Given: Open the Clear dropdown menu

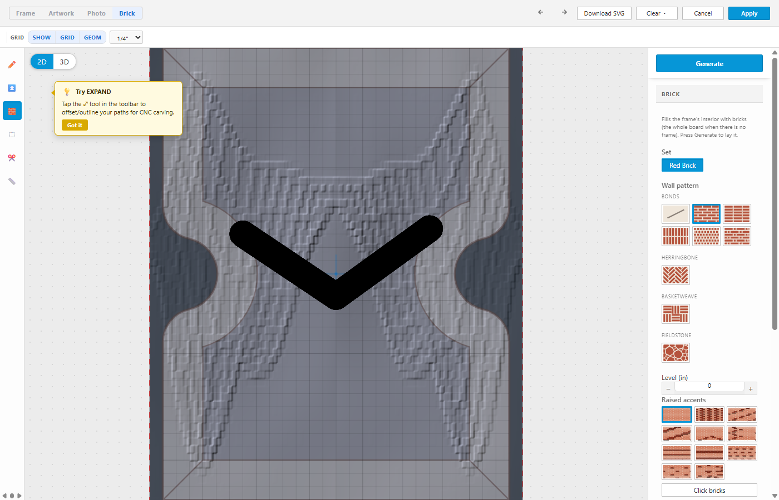Looking at the screenshot, I should coord(657,13).
